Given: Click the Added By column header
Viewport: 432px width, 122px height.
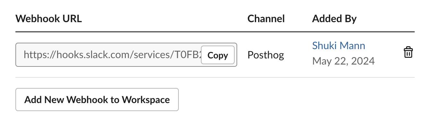Looking at the screenshot, I should click(x=334, y=19).
